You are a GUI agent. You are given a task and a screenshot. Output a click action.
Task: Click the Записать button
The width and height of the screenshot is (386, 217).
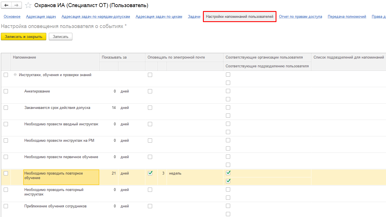[60, 36]
